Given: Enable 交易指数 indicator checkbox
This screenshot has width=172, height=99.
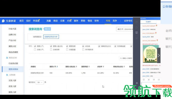Looking at the screenshot, I should [x=67, y=50].
